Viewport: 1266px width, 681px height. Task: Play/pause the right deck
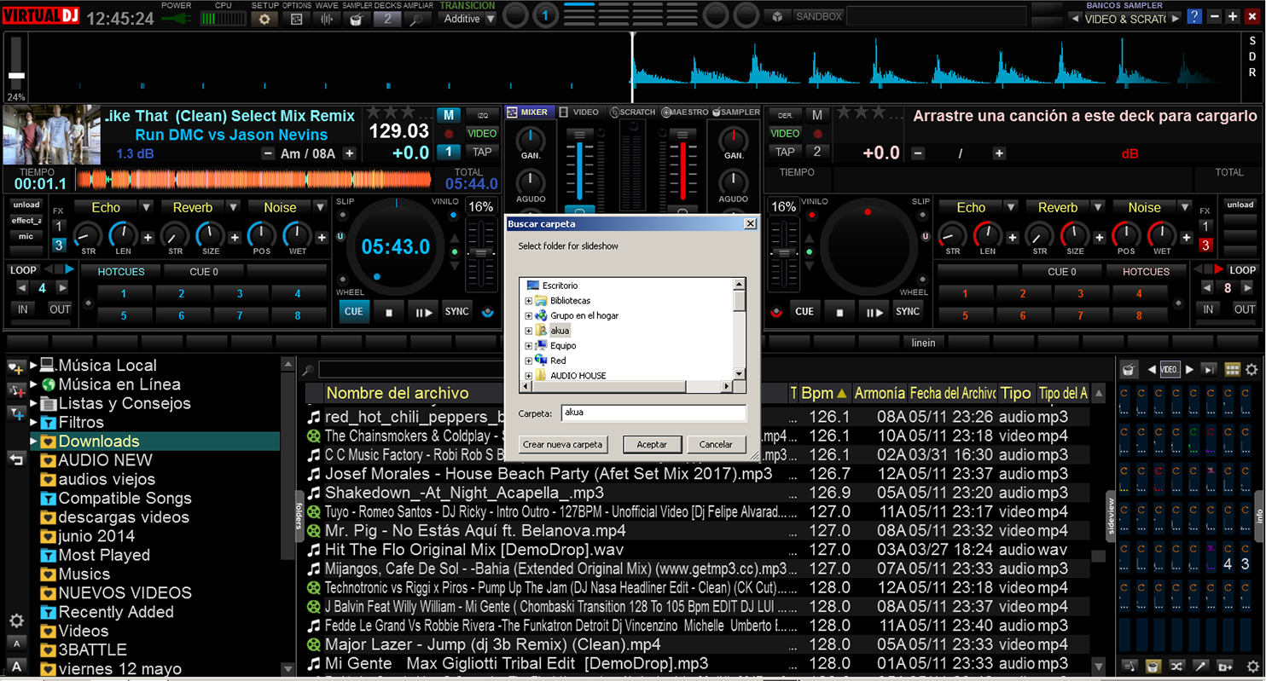874,312
